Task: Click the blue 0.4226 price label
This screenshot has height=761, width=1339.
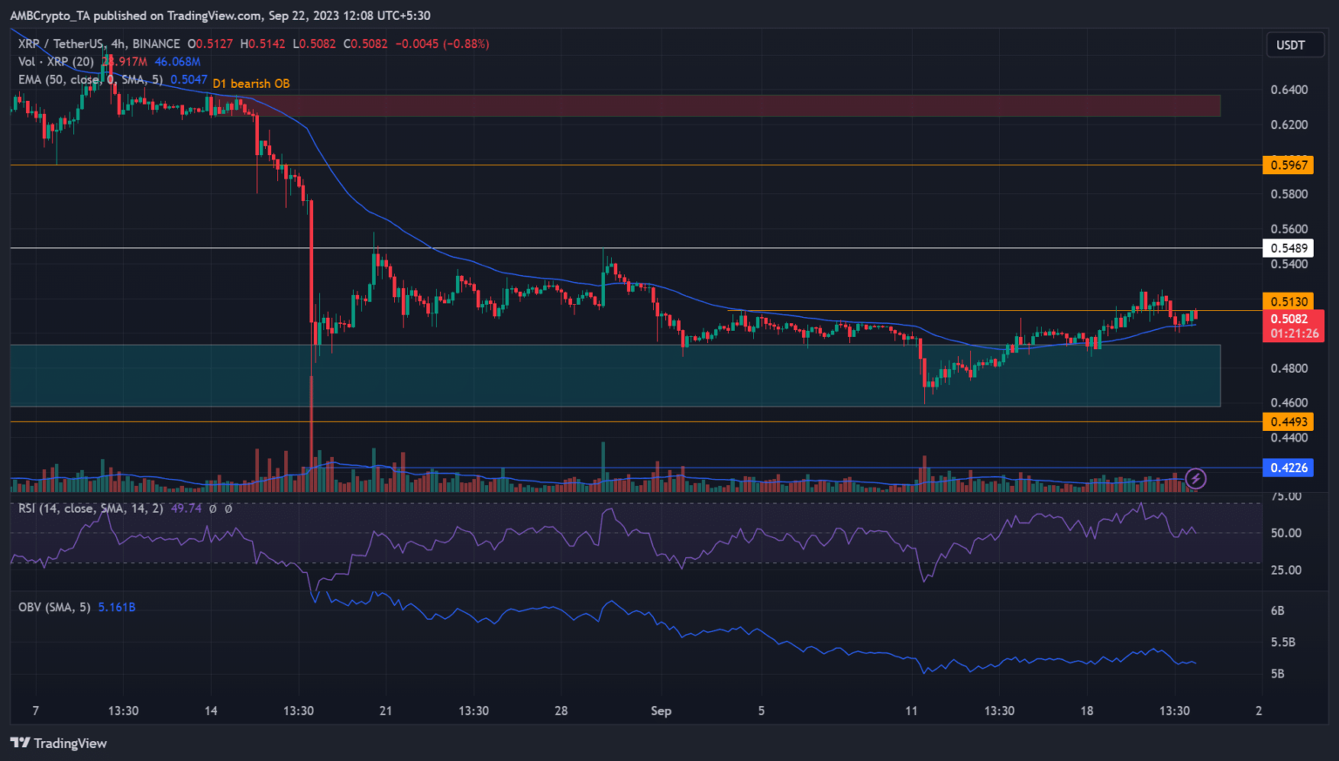Action: coord(1288,468)
